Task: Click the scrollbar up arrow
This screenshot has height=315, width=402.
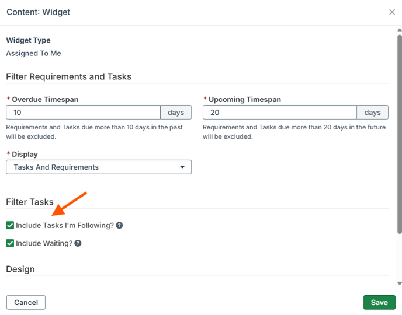Action: 400,30
